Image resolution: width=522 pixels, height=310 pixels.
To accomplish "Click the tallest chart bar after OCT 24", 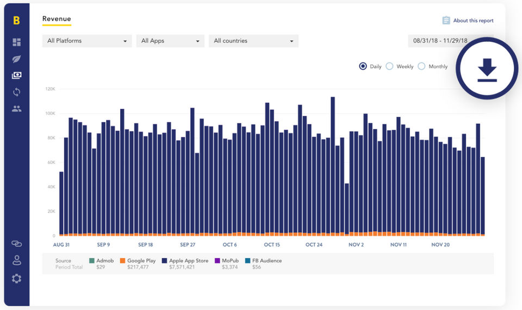I will click(x=333, y=166).
